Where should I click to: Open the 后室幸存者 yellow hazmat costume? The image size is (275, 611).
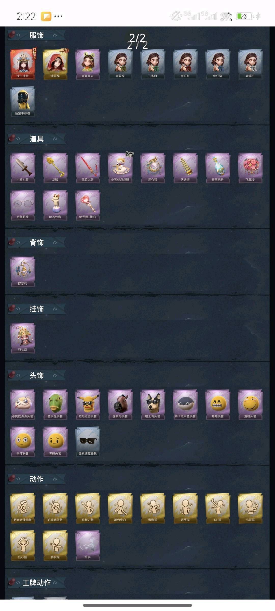[23, 101]
